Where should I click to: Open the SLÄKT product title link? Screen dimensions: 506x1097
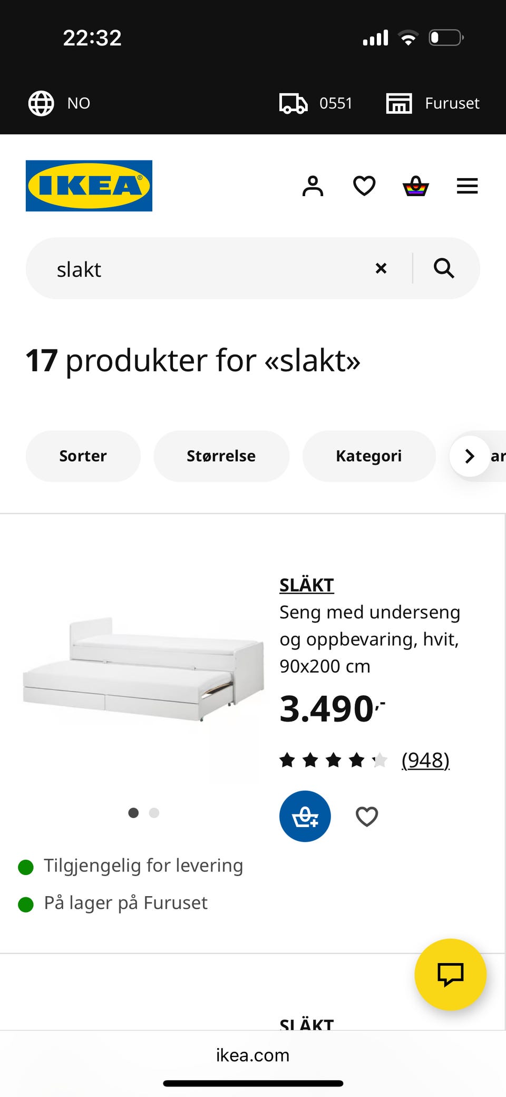307,585
